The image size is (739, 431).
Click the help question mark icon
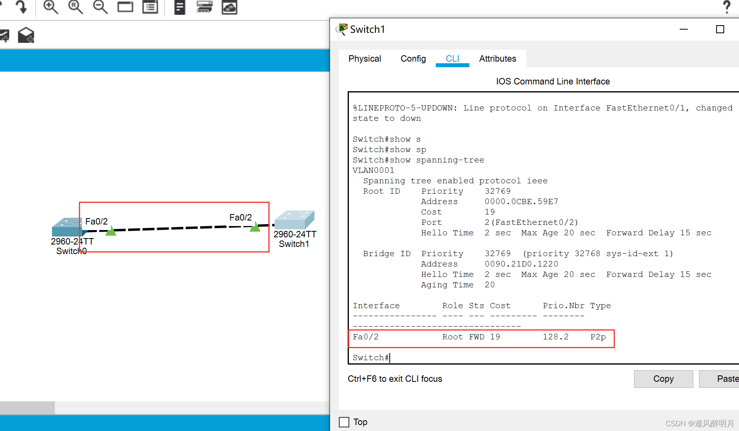tap(727, 7)
